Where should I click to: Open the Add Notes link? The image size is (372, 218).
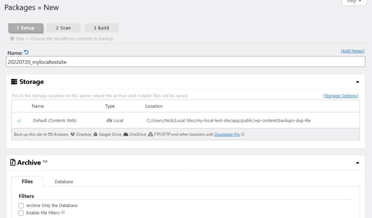pyautogui.click(x=352, y=51)
